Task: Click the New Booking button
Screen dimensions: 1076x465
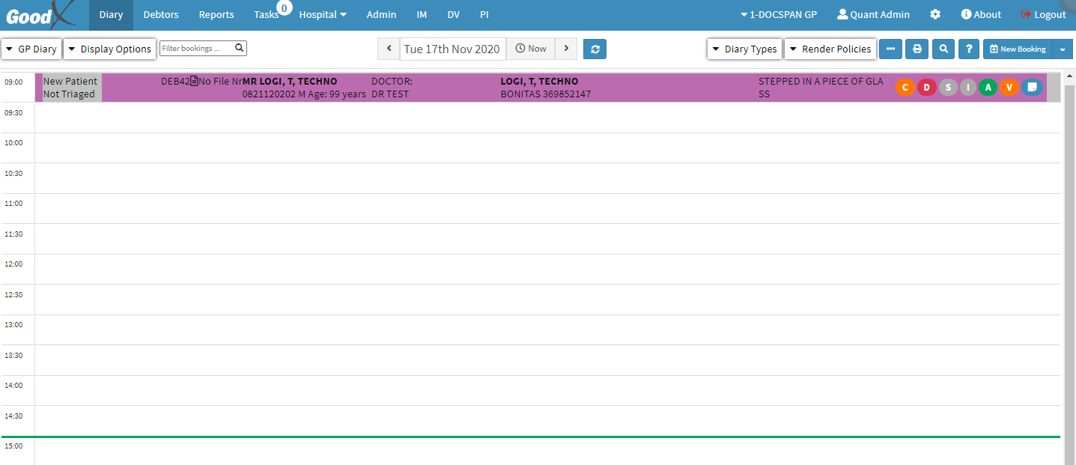Action: pos(1018,49)
